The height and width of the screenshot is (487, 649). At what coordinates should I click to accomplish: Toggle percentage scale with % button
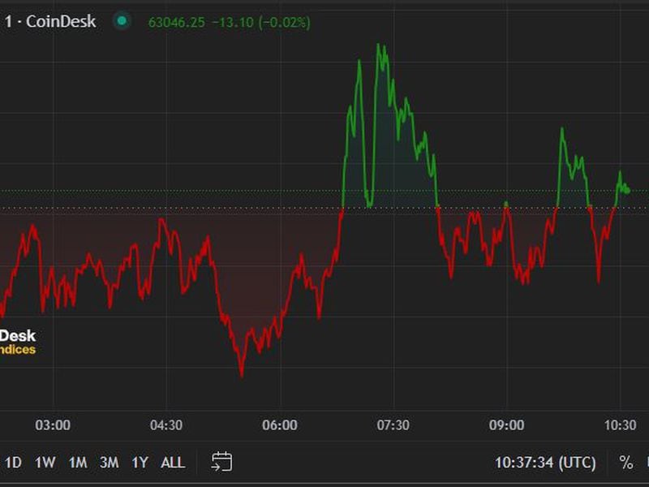click(625, 463)
